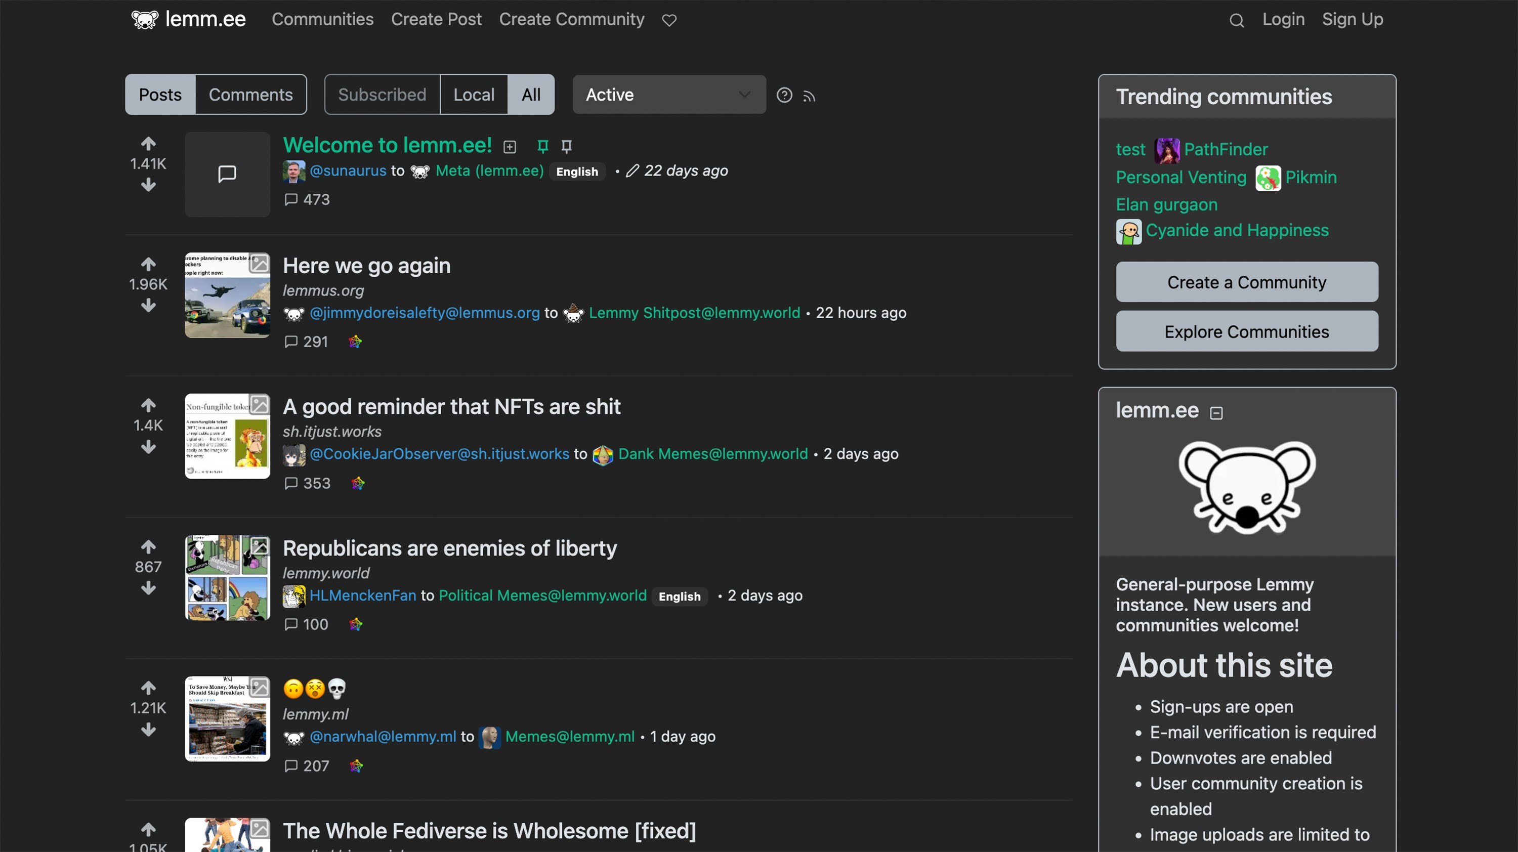The width and height of the screenshot is (1518, 852).
Task: Open Communities in the navbar
Action: (322, 19)
